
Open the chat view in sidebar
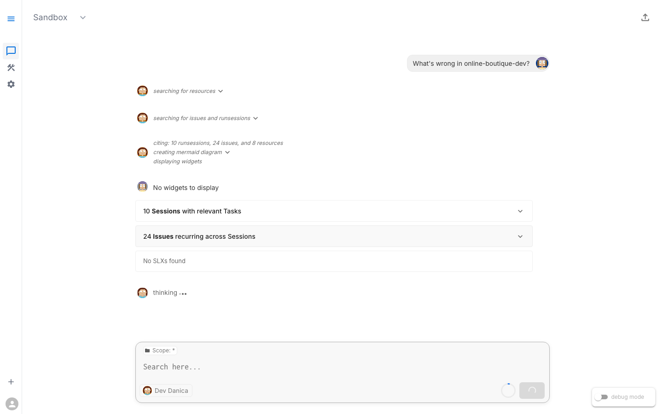tap(11, 51)
